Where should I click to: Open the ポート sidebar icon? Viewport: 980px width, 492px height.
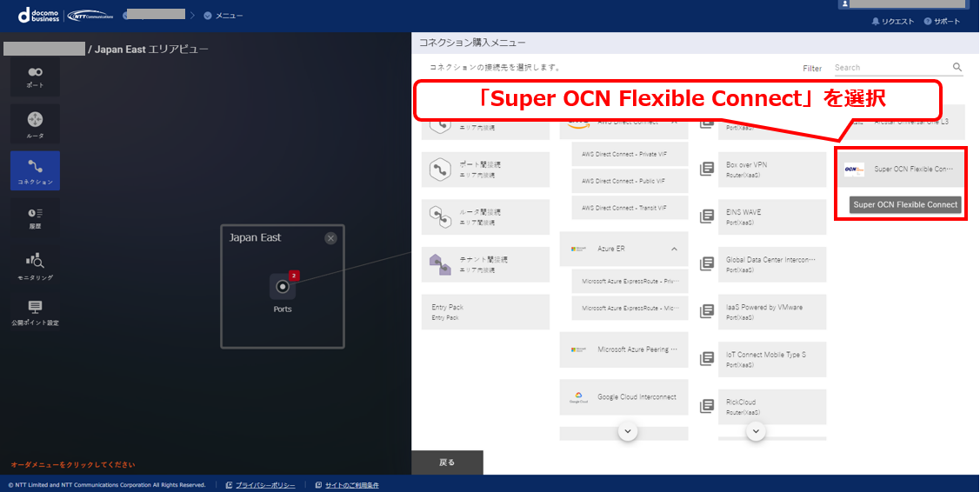tap(35, 76)
